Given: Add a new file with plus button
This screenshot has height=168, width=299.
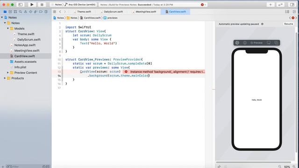Looking at the screenshot, I should point(3,167).
